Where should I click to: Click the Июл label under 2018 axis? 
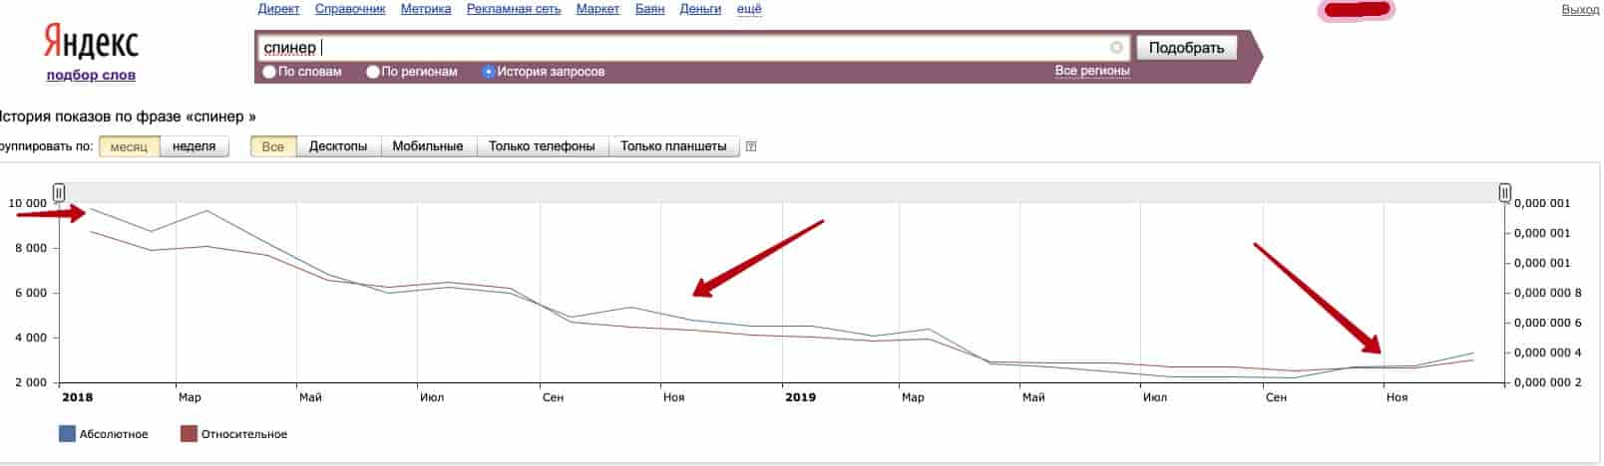click(431, 397)
